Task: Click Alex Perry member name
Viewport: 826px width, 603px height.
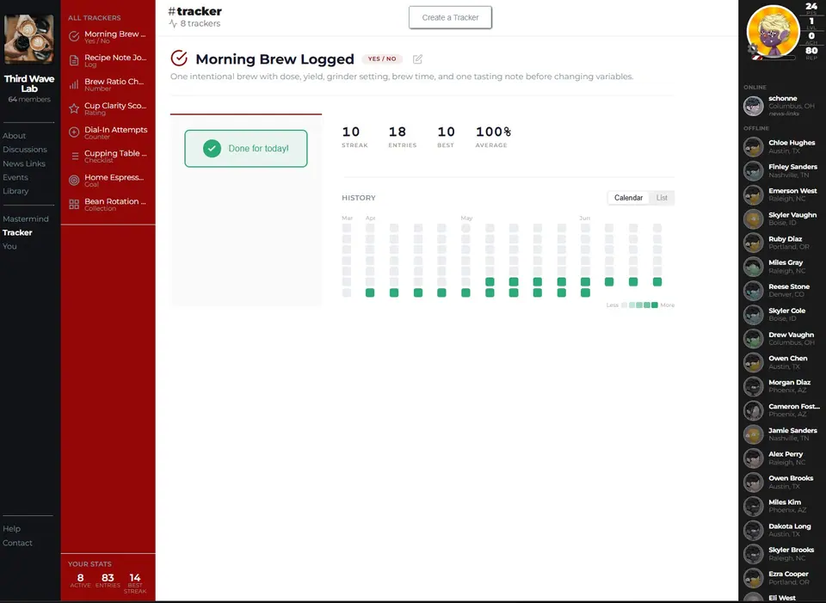Action: click(x=786, y=454)
